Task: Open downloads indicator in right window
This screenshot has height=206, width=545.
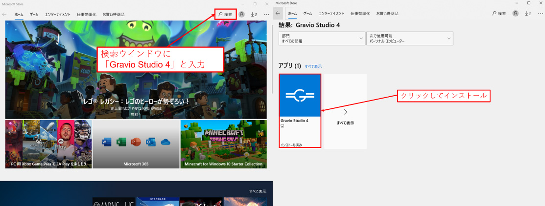Action: tap(528, 14)
